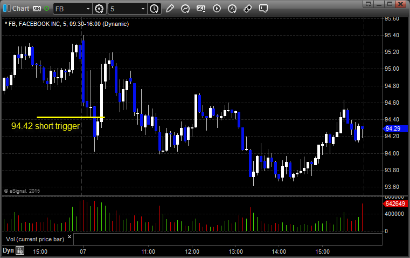Click the pop-out window icon in title bar
Screen dimensions: 410x258
tap(369, 4)
